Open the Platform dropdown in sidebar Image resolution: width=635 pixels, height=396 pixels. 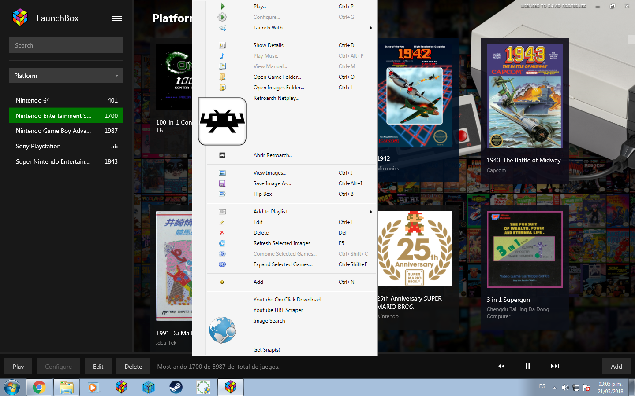66,76
